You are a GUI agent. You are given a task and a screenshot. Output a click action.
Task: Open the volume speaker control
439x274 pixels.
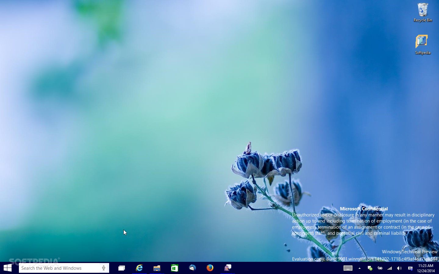(399, 268)
